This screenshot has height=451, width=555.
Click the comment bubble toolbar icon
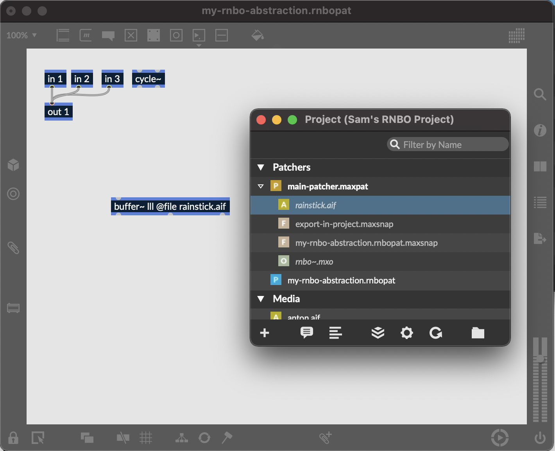point(108,36)
